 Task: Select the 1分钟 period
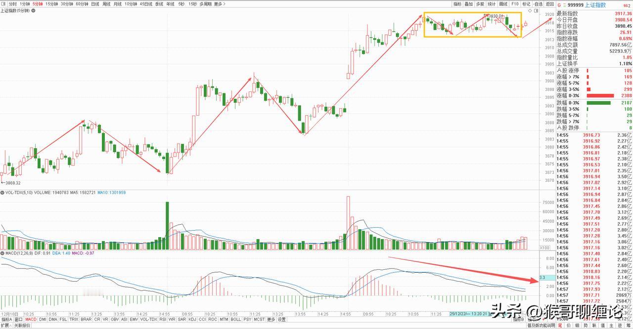25,4
